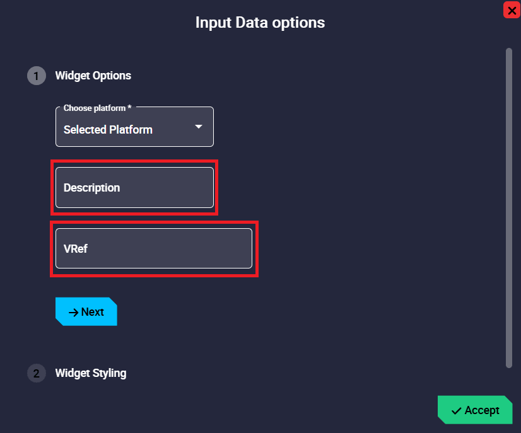Screen dimensions: 521x433
Task: Click the Choose platform field label
Action: point(98,108)
